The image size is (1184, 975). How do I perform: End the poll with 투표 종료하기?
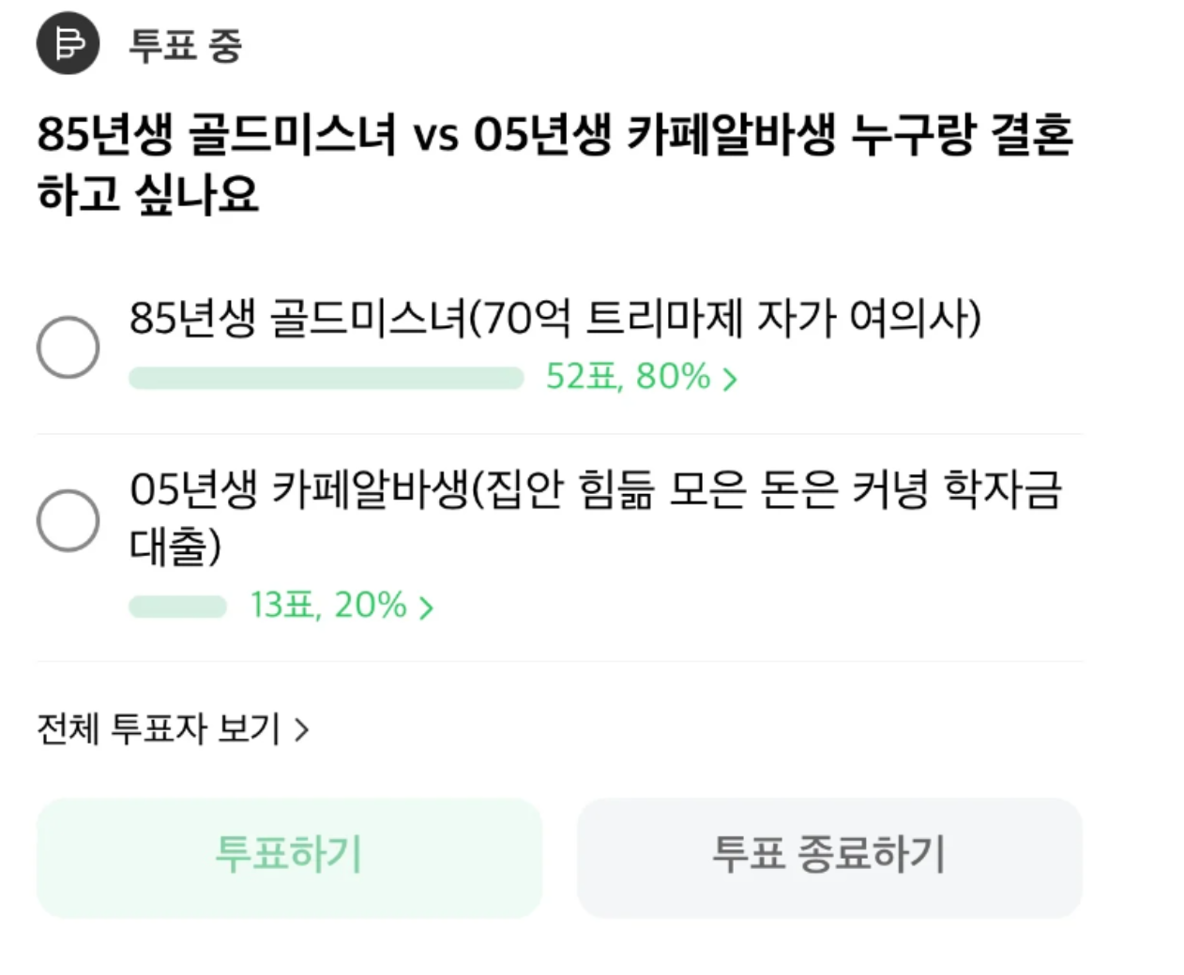point(829,858)
